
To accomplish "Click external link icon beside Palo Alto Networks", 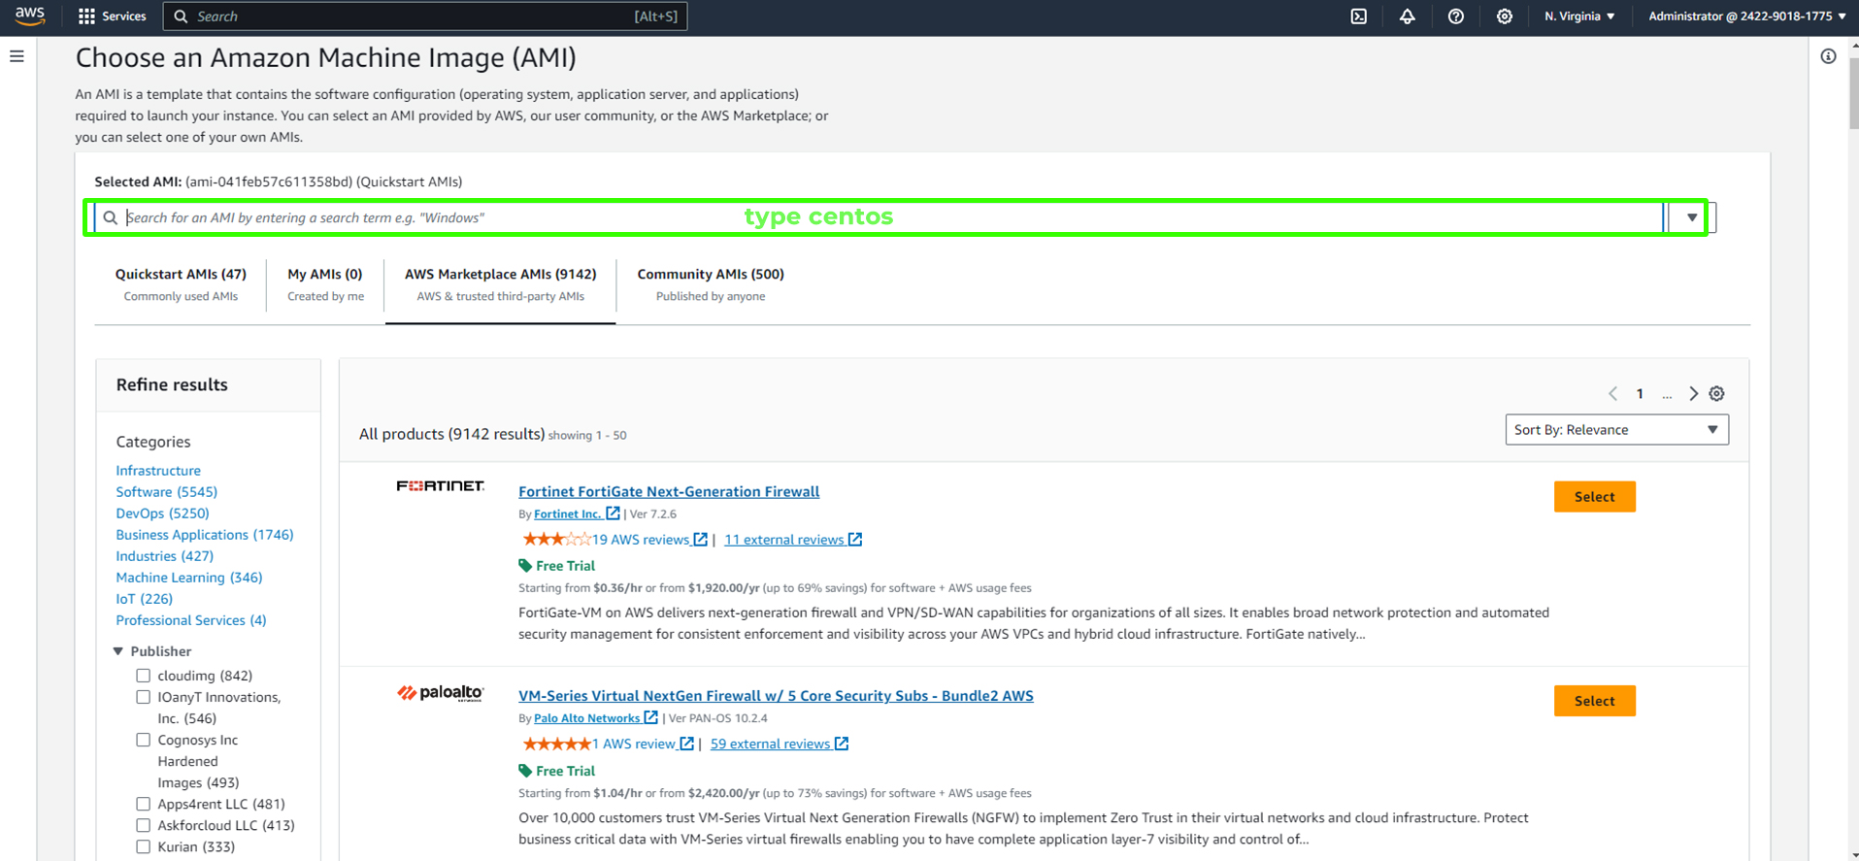I will [650, 717].
